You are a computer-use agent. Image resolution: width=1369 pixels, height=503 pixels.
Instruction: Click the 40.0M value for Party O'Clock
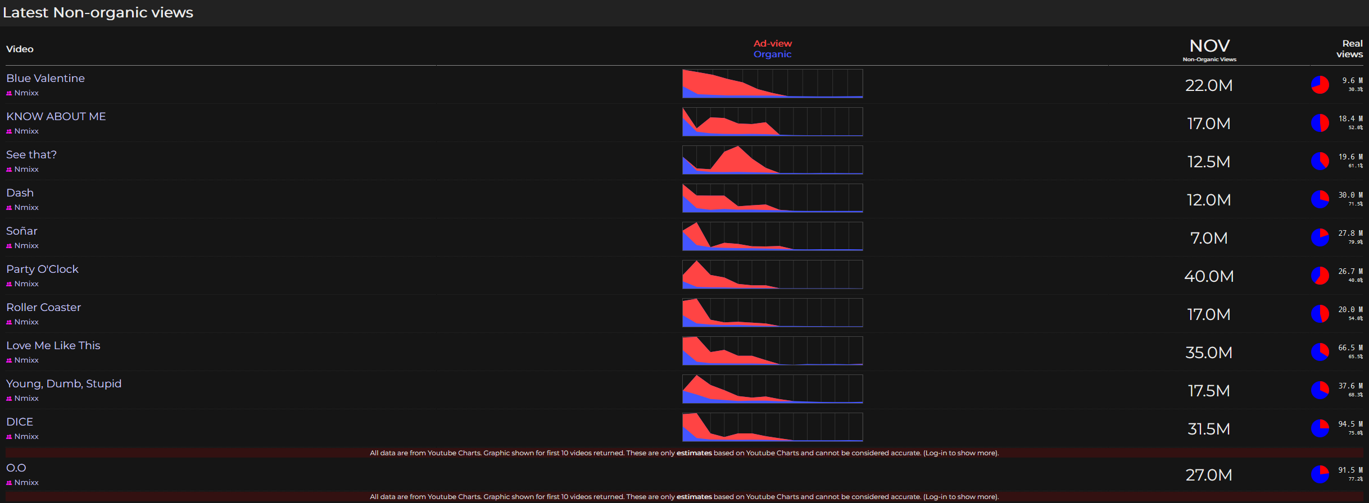coord(1209,276)
